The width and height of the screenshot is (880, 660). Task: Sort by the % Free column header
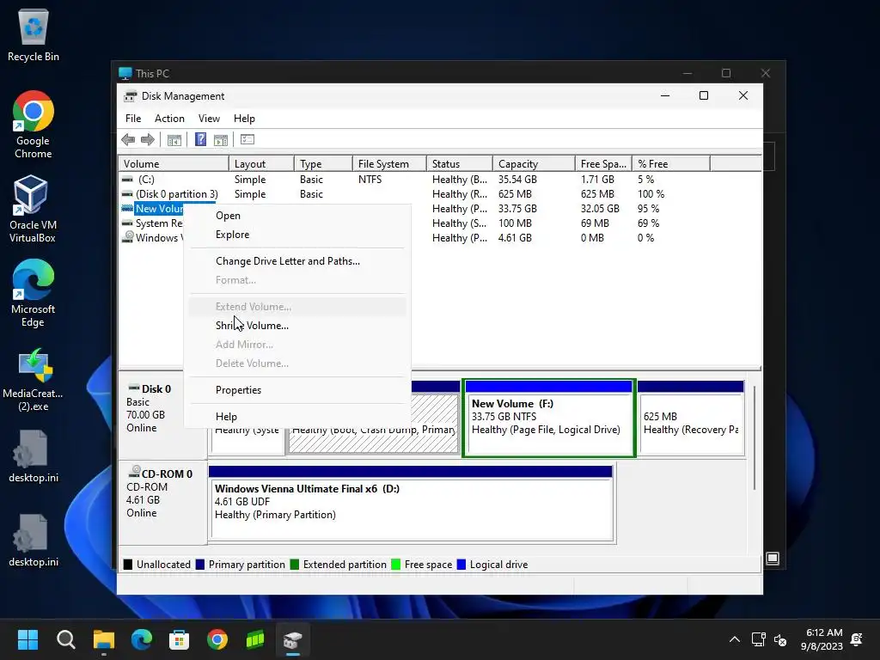(x=670, y=164)
